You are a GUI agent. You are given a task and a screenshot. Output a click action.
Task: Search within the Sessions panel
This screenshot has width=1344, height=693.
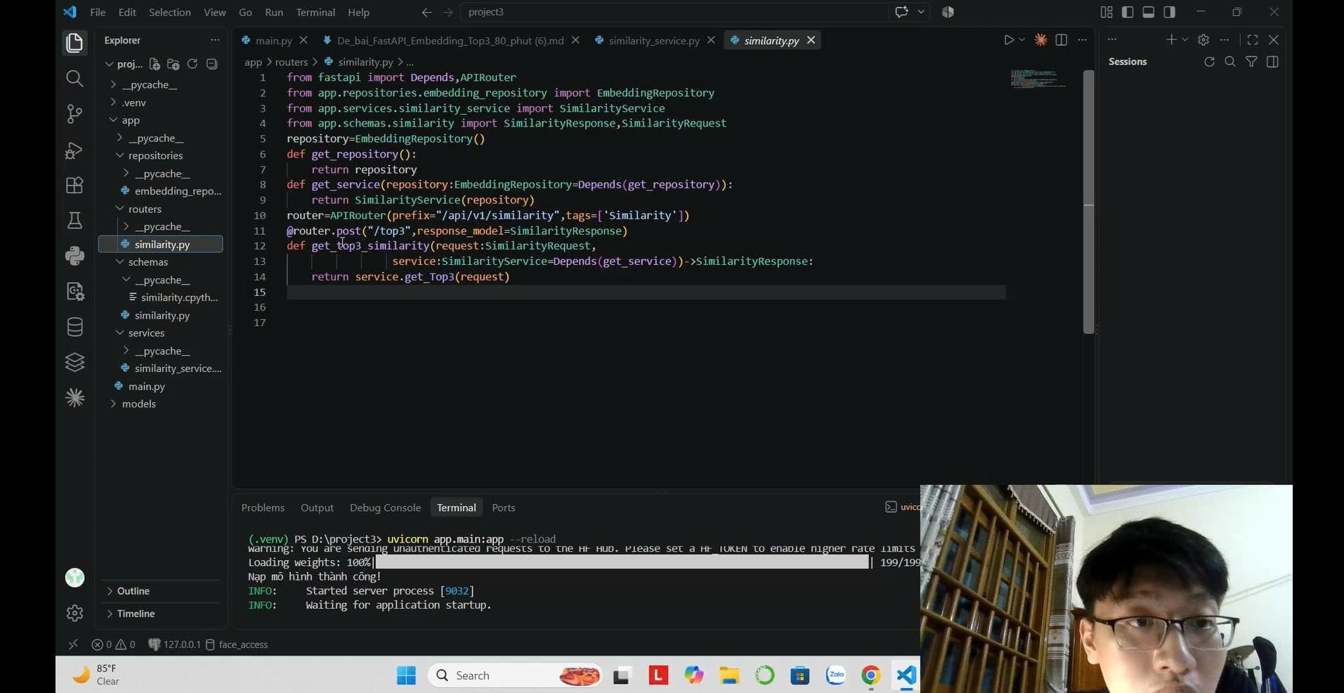click(x=1230, y=62)
